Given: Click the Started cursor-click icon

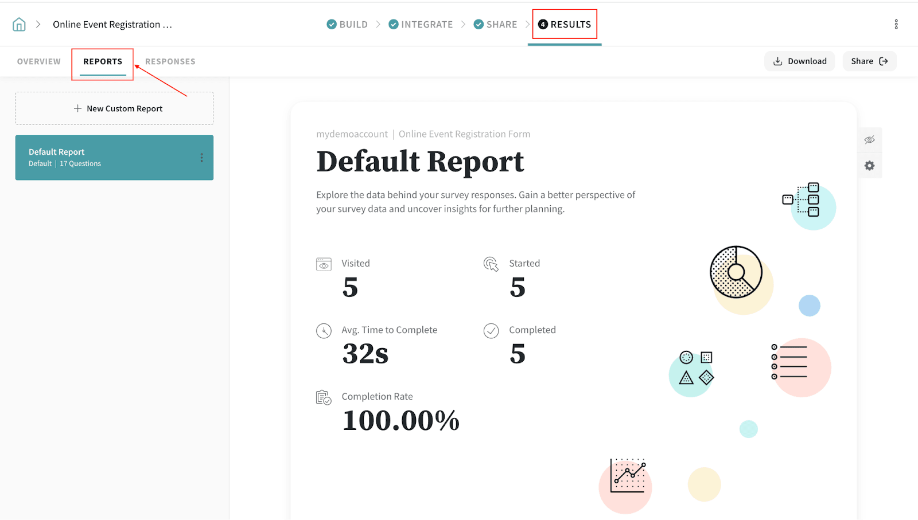Looking at the screenshot, I should coord(491,264).
